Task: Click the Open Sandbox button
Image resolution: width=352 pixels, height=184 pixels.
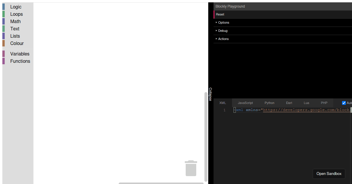Action: tap(329, 173)
